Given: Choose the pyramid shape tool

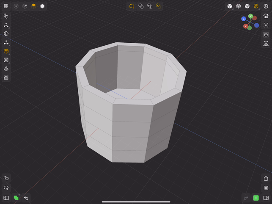Looking at the screenshot, I should 6,69.
